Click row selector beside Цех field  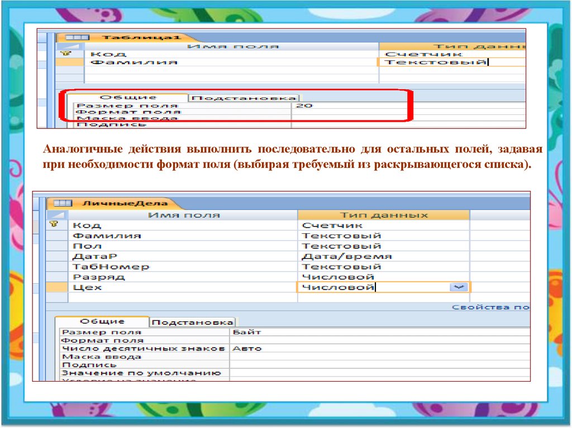57,287
